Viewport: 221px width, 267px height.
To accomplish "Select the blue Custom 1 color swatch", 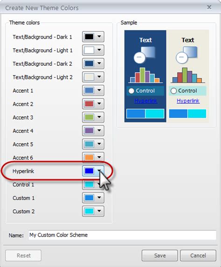I will tap(89, 198).
